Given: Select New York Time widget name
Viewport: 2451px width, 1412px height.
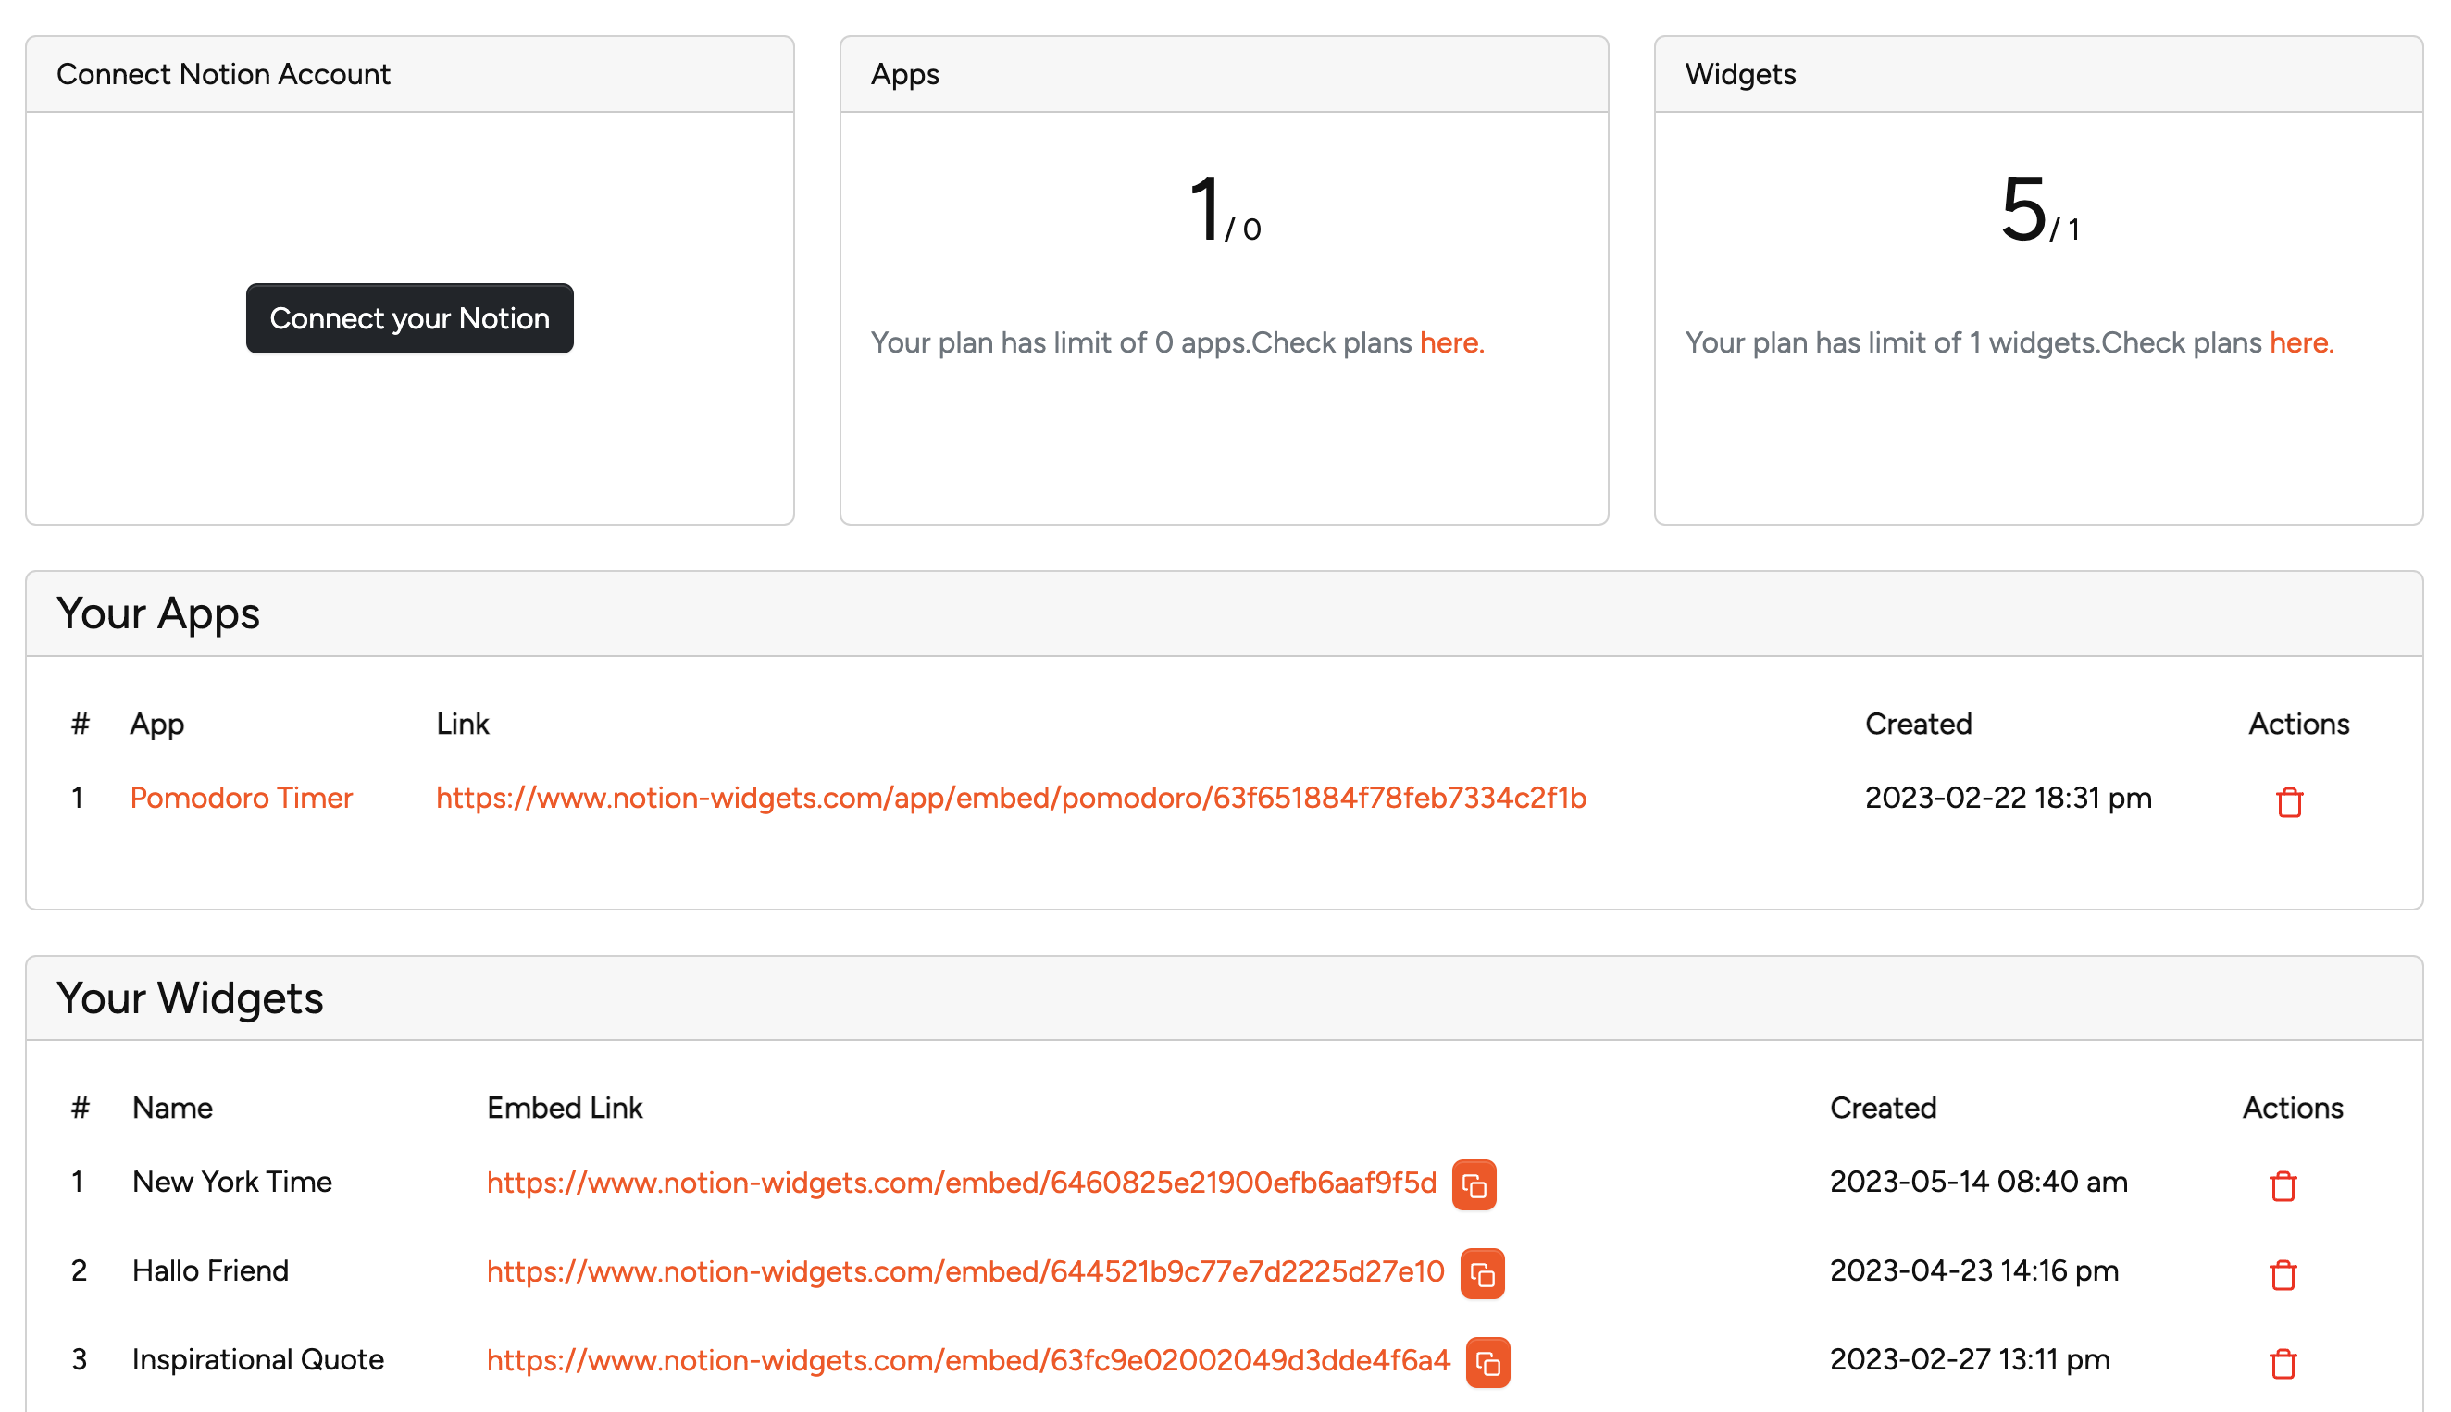Looking at the screenshot, I should click(x=231, y=1182).
